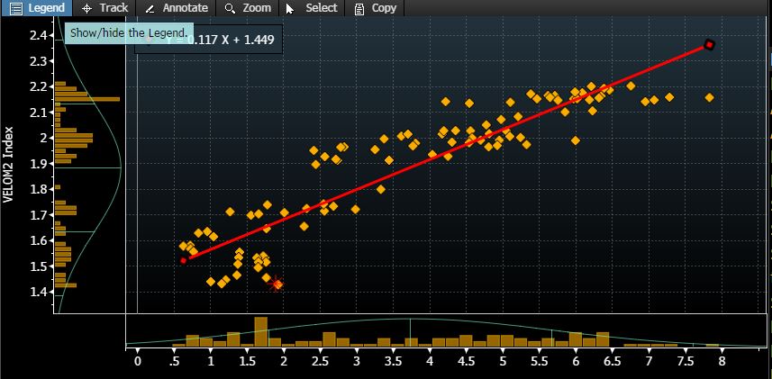
Task: Select the black-outlined red endpoint of regression line
Action: (709, 45)
